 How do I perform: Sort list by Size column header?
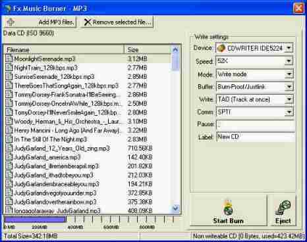pos(148,50)
